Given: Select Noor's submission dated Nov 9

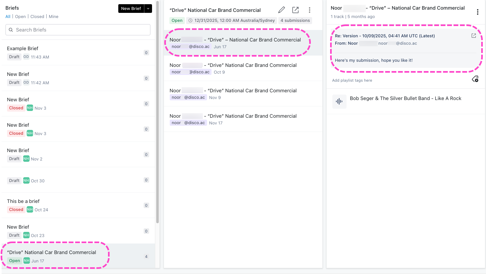Looking at the screenshot, I should pos(243,94).
